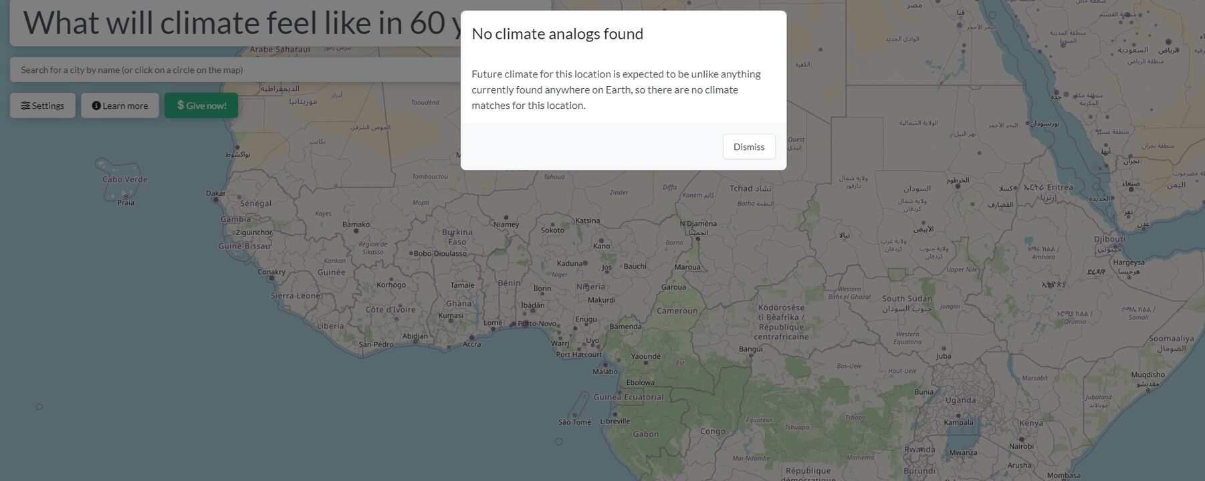
Task: Click the No climate analogs found heading
Action: pos(557,34)
